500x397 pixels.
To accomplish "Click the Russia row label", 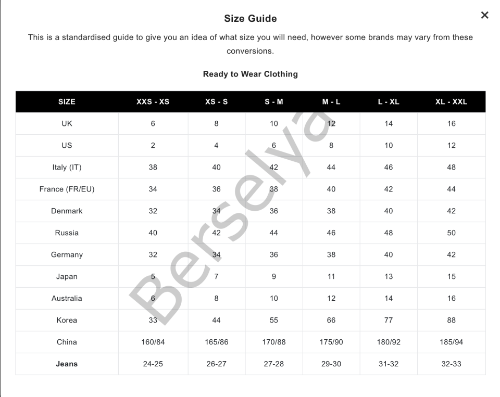I will coord(67,233).
